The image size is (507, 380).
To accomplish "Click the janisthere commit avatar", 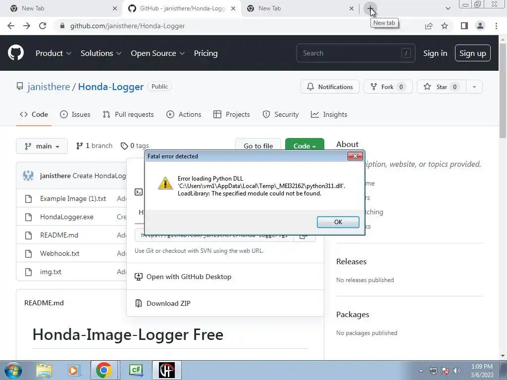I will [x=28, y=176].
